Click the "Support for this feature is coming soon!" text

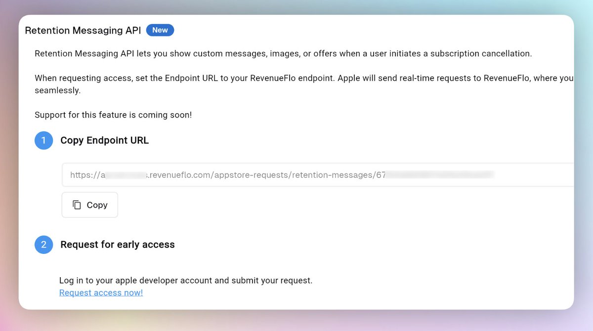(113, 115)
